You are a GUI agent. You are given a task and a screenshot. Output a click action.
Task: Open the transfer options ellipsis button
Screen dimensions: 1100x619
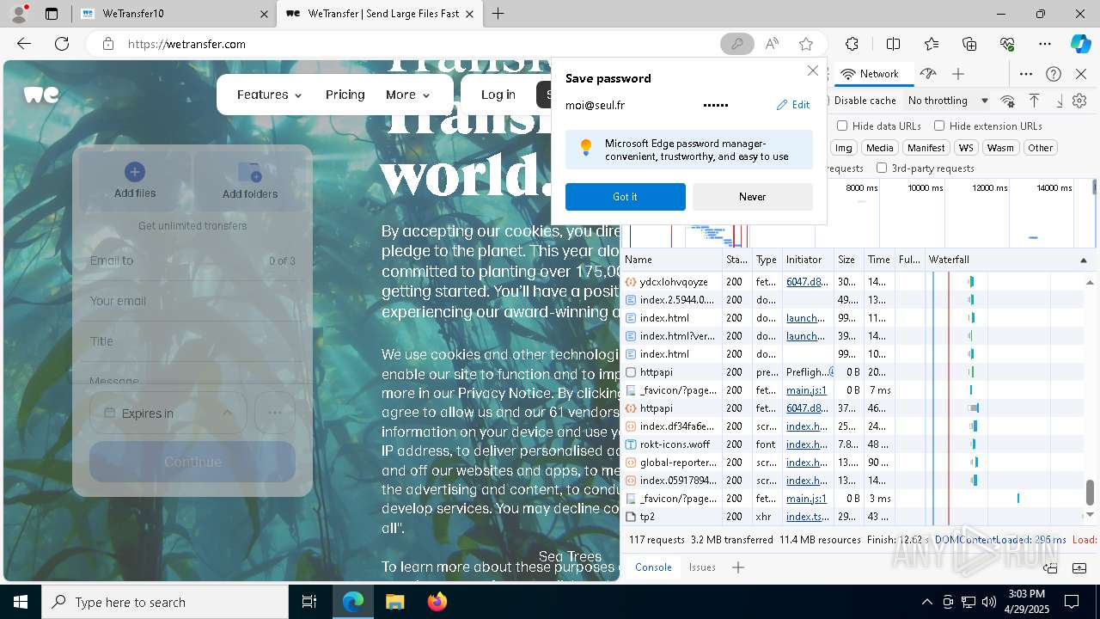click(x=275, y=414)
